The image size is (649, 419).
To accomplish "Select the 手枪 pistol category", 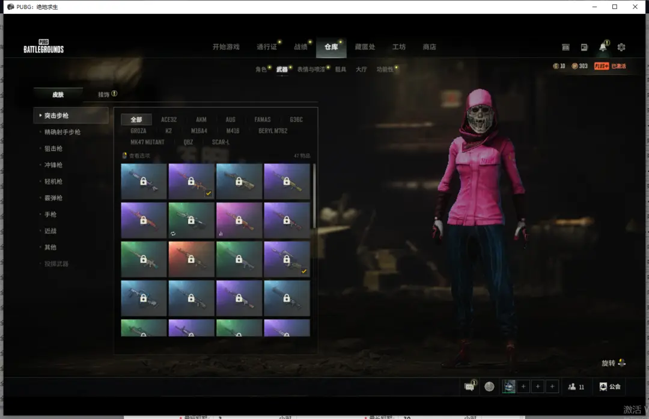I will coord(50,215).
